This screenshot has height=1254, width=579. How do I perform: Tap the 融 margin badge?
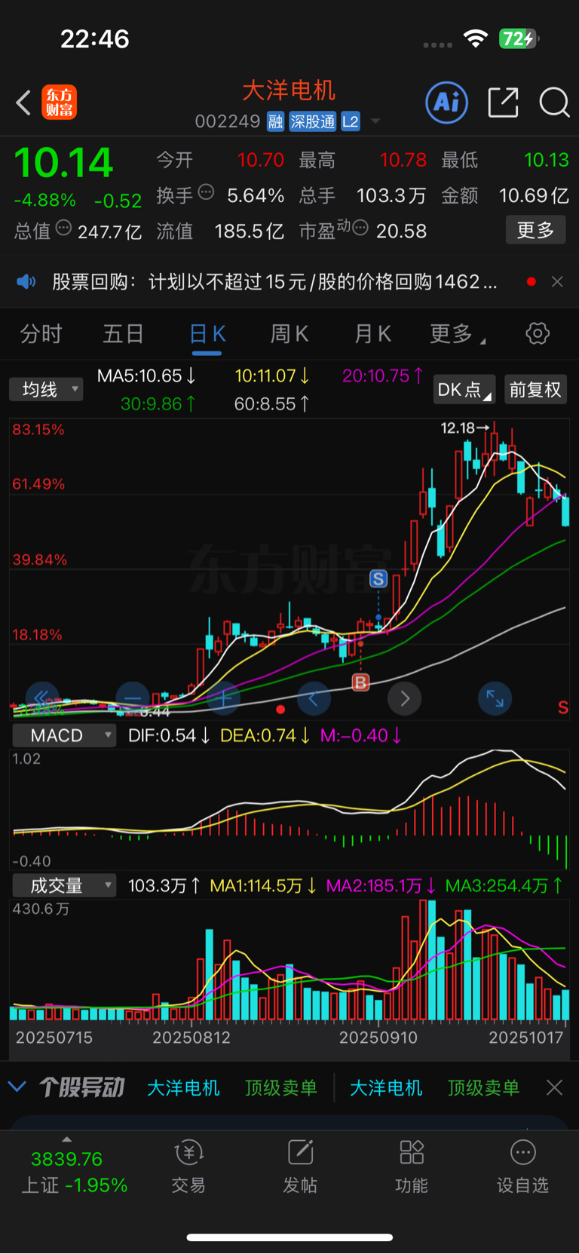(x=275, y=121)
